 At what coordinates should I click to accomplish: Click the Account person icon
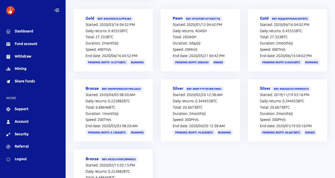8,122
